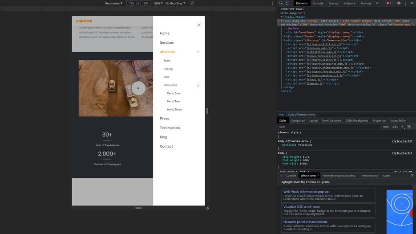Switch to the Layout pane tab
Image resolution: width=416 pixels, height=234 pixels.
coord(313,121)
